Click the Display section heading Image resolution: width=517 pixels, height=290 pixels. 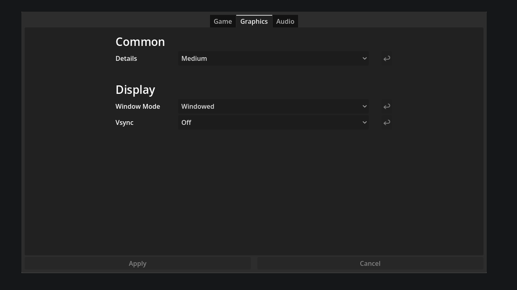coord(135,90)
